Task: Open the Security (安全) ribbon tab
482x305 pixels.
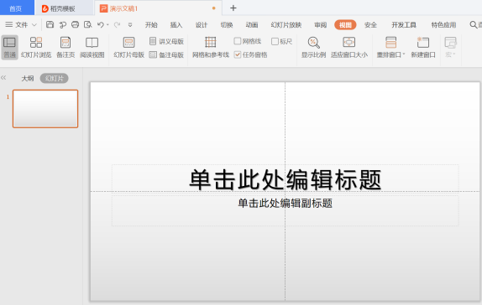Action: pyautogui.click(x=370, y=25)
